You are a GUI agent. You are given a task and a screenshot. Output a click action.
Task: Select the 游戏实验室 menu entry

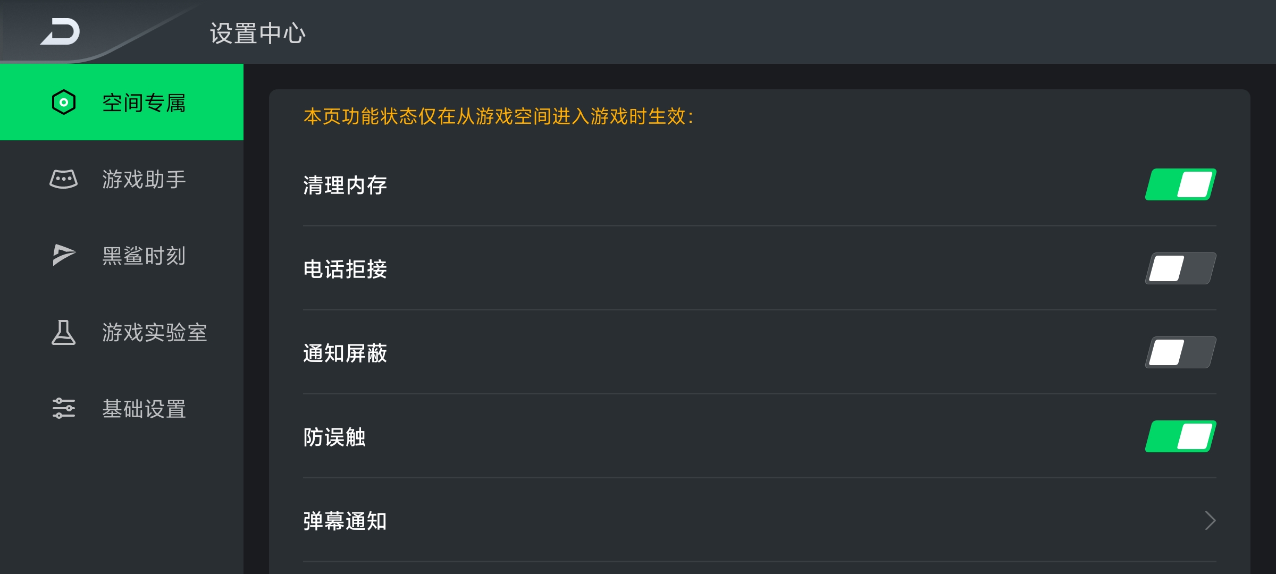[x=122, y=332]
